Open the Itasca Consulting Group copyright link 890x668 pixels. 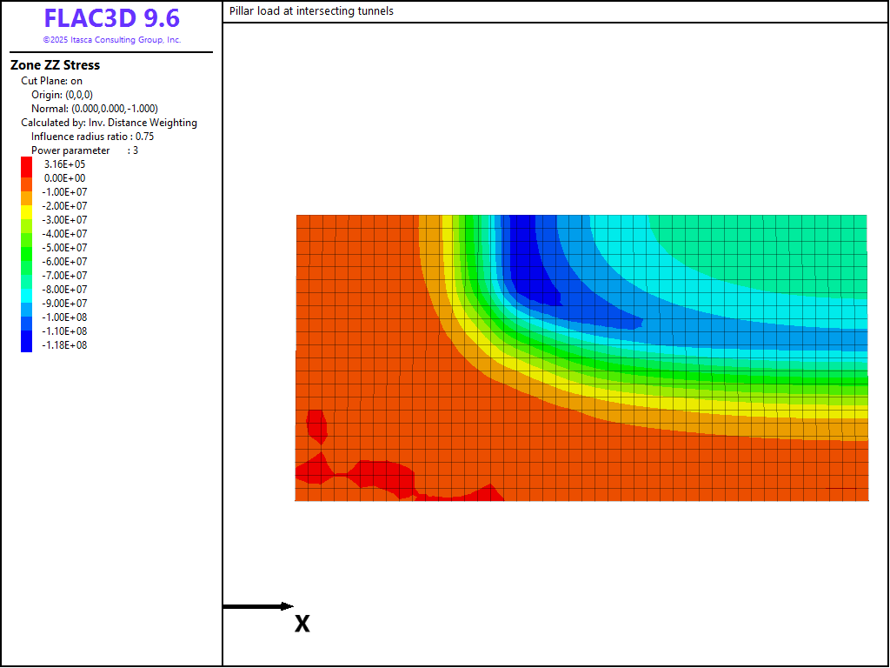(x=111, y=40)
